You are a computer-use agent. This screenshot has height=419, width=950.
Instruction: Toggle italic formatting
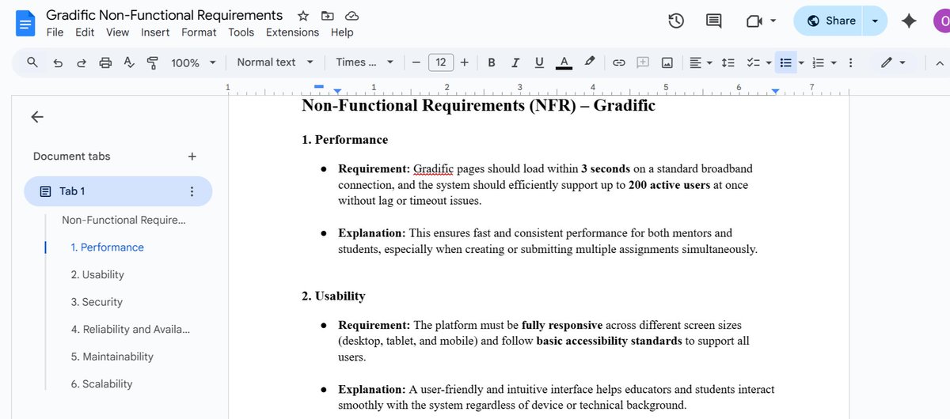point(515,62)
